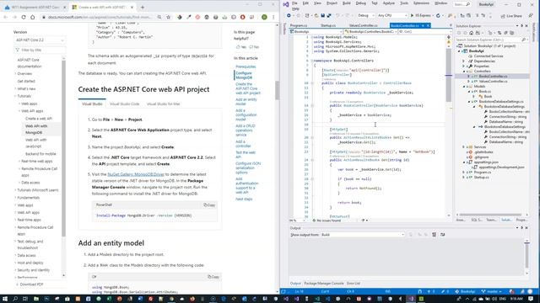
Task: Expand the Services folder
Action: 463,147
